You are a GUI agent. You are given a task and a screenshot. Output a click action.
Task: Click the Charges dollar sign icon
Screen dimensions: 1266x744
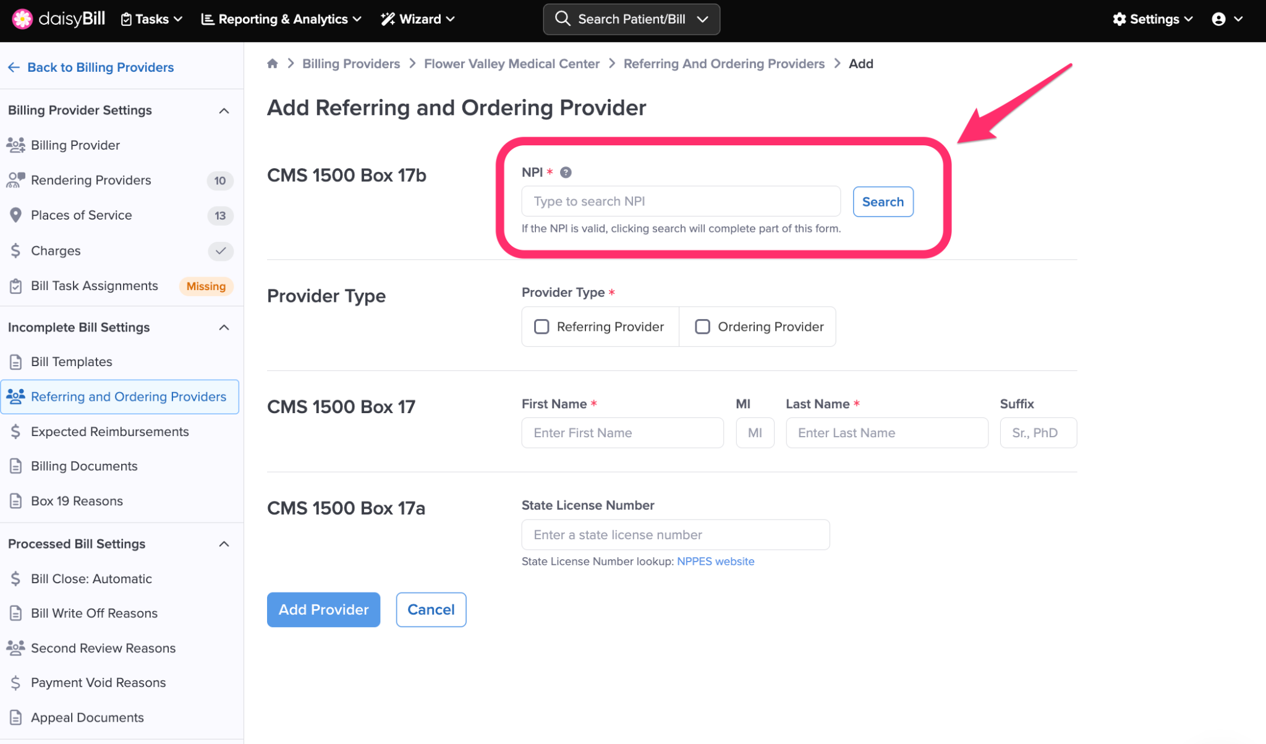(x=15, y=250)
